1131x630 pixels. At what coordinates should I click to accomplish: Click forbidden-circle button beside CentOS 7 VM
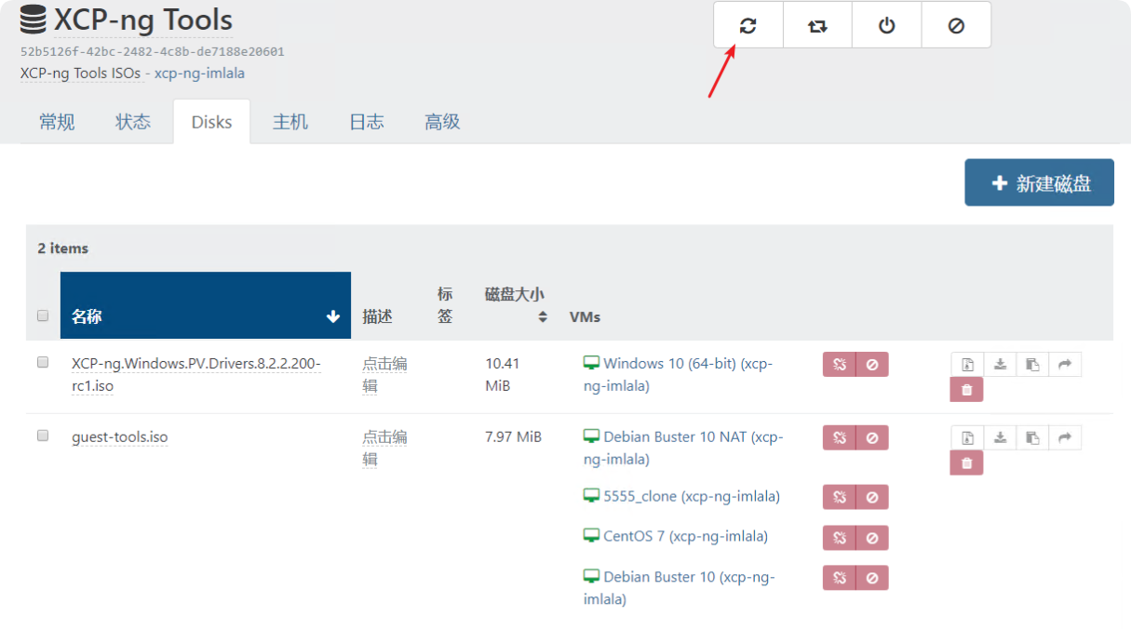tap(872, 537)
